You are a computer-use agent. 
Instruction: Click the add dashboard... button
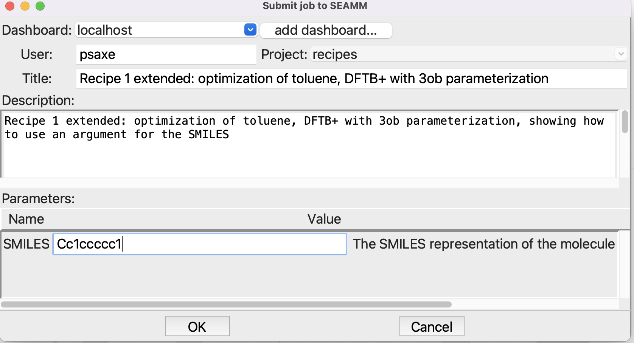[326, 30]
